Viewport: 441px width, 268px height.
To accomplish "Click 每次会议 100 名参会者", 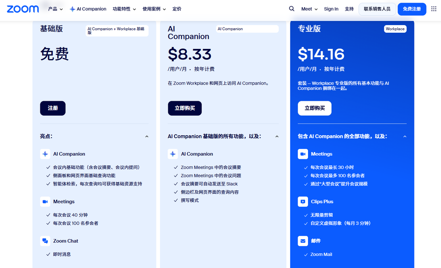I will [75, 223].
